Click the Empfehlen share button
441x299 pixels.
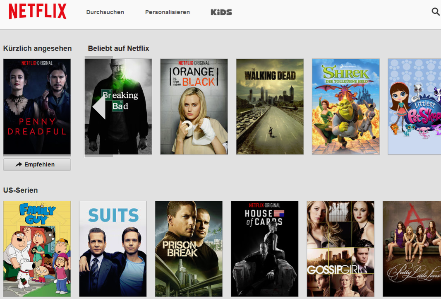pyautogui.click(x=37, y=164)
